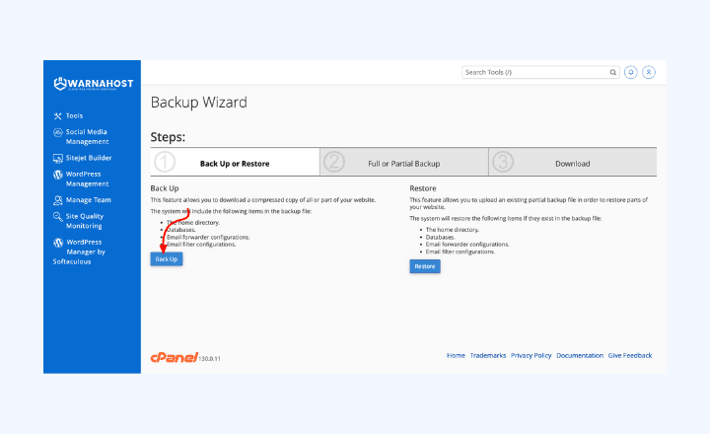Click 'Email filter configurations.' under Restore
710x434 pixels.
pyautogui.click(x=461, y=252)
